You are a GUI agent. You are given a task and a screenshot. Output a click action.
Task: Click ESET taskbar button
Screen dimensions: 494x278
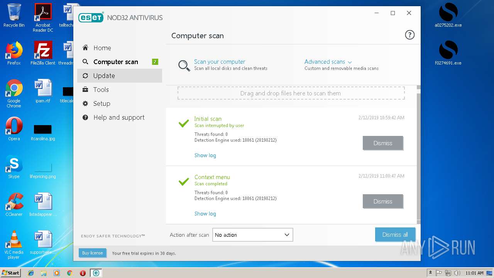point(96,273)
